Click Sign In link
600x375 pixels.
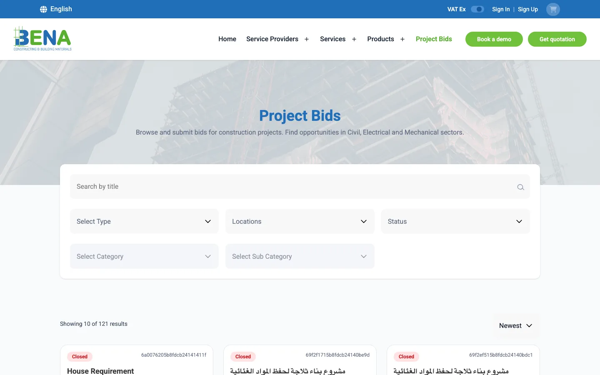[501, 9]
